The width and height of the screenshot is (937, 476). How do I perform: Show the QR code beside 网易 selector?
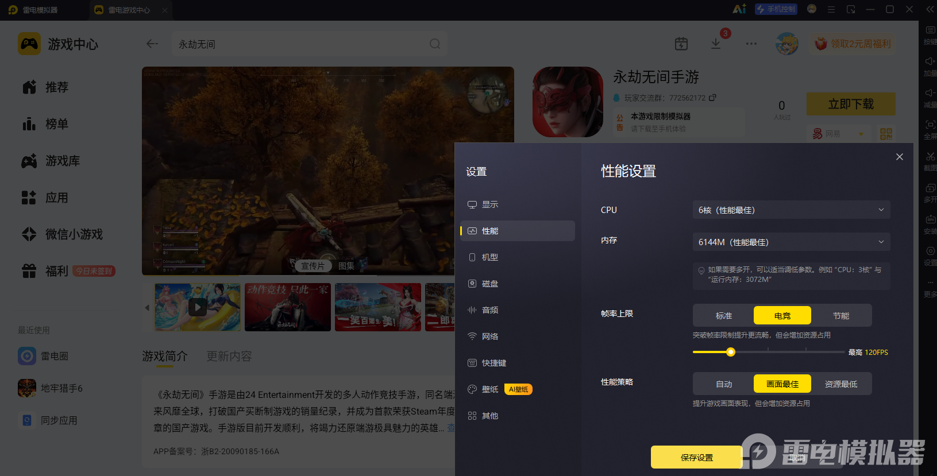[886, 134]
